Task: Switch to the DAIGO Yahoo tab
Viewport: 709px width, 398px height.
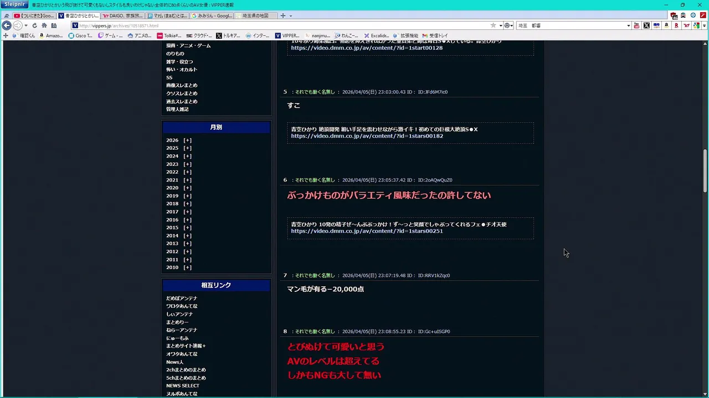Action: click(x=123, y=15)
